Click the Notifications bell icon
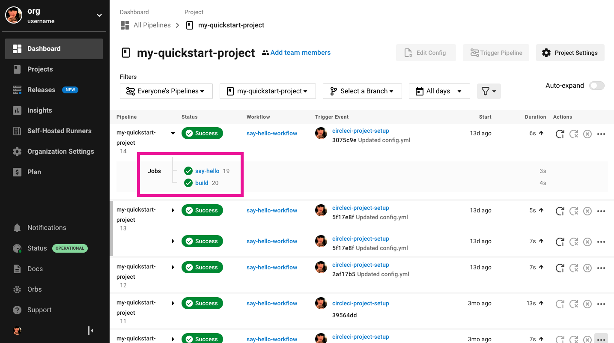This screenshot has height=343, width=614. (17, 228)
